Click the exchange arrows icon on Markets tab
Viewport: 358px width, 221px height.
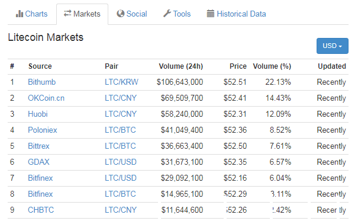tap(67, 13)
